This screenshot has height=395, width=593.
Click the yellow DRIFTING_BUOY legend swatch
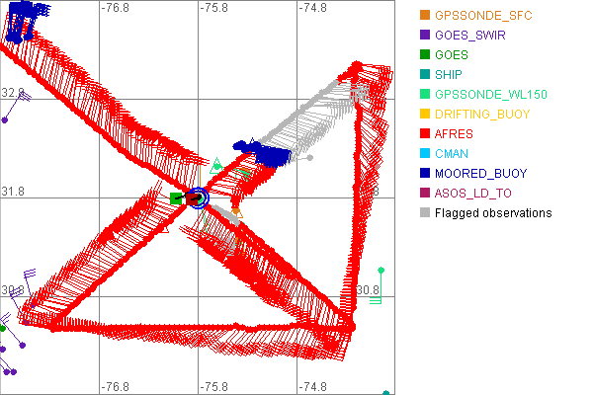coord(425,114)
